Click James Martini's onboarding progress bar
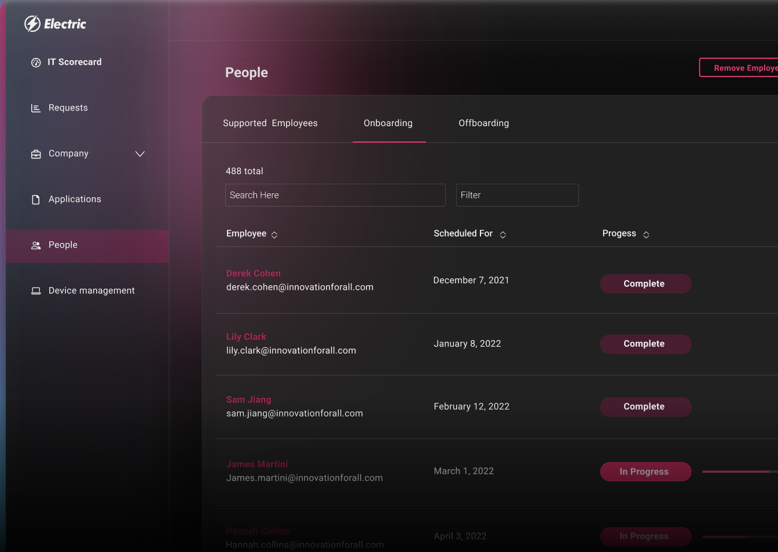Viewport: 778px width, 552px height. pos(739,472)
